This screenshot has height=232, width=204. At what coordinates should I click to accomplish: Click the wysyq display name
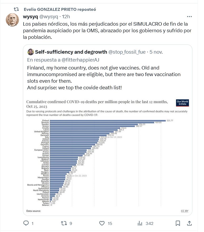31,17
